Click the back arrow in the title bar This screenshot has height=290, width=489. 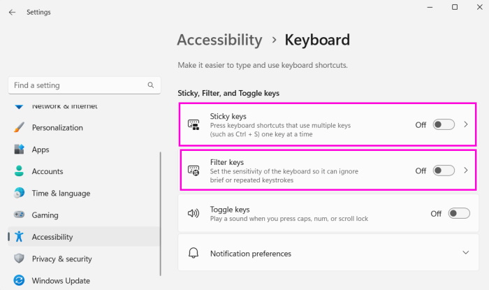(x=12, y=12)
